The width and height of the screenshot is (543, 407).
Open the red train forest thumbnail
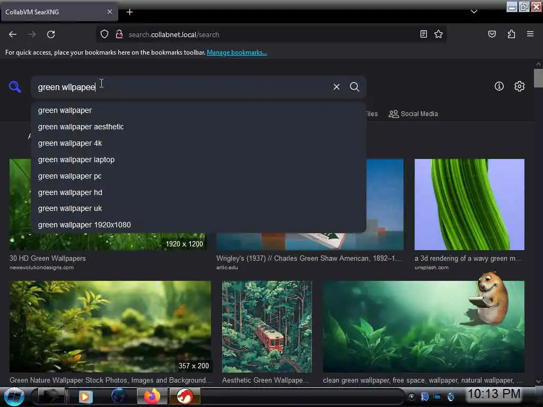(267, 326)
